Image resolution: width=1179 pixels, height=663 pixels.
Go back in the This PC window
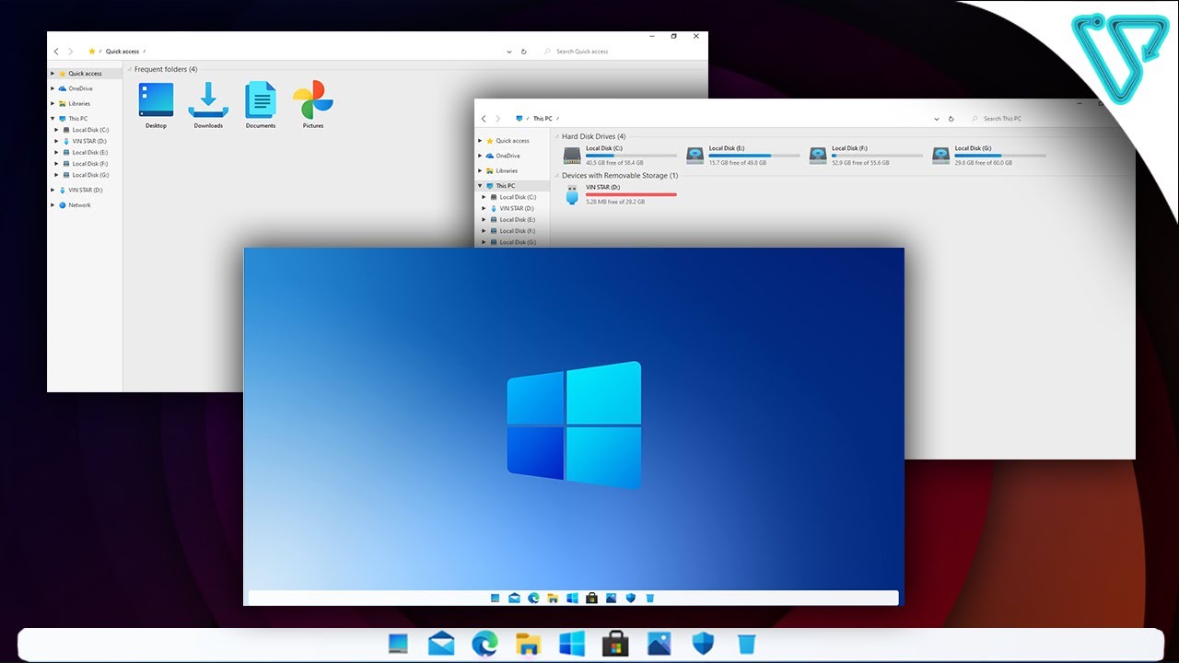coord(484,119)
